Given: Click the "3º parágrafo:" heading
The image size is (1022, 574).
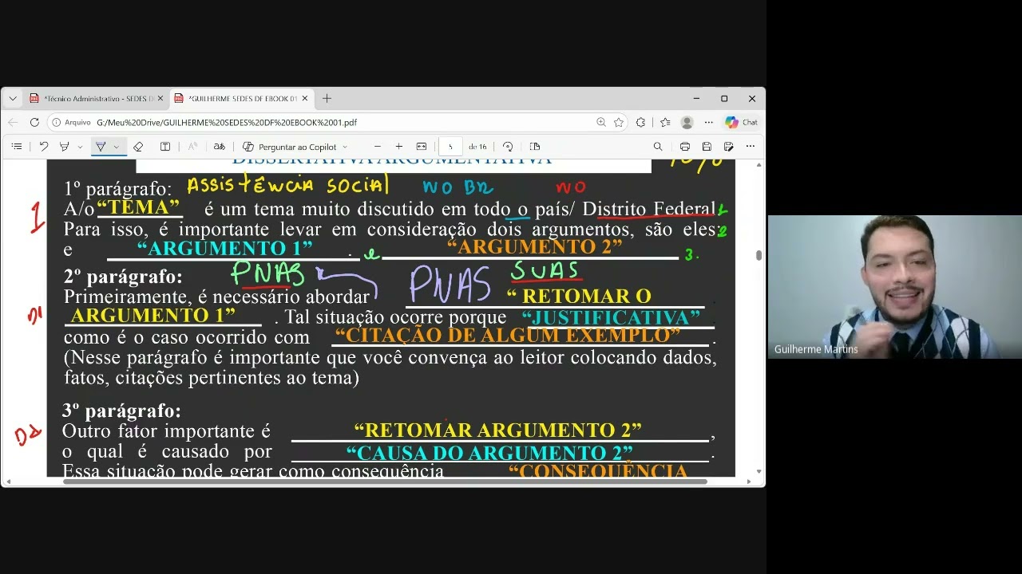Looking at the screenshot, I should (122, 411).
